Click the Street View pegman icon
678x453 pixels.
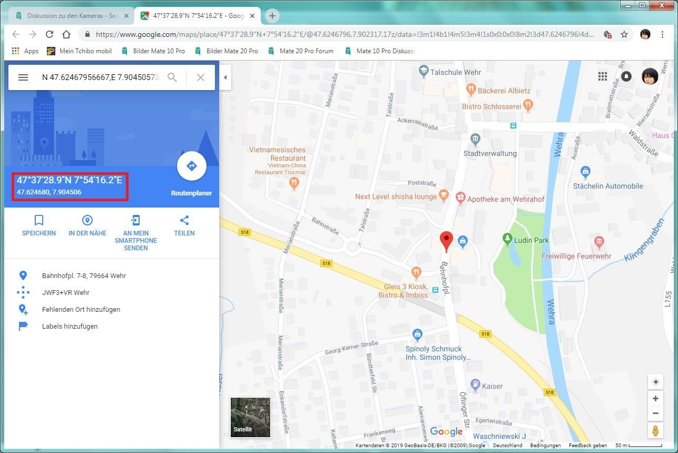[655, 431]
